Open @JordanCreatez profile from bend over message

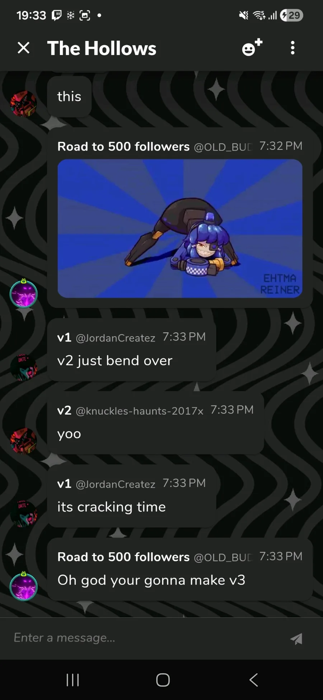[116, 338]
